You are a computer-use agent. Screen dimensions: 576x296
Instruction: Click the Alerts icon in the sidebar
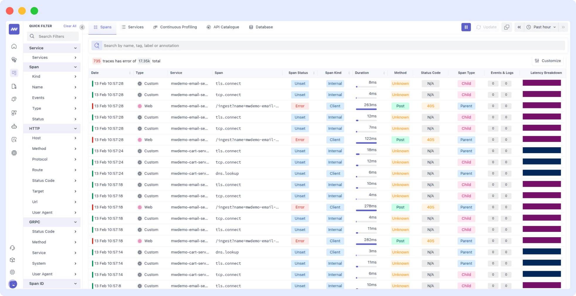click(14, 99)
